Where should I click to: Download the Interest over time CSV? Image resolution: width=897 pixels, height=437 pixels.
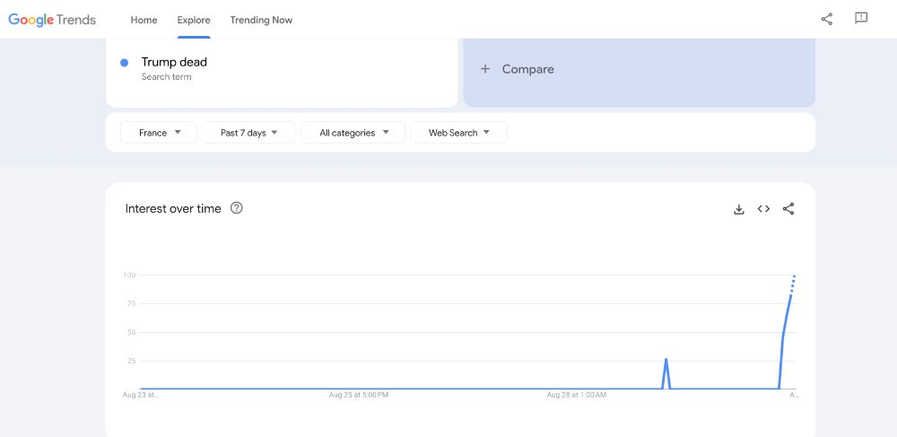pyautogui.click(x=739, y=209)
